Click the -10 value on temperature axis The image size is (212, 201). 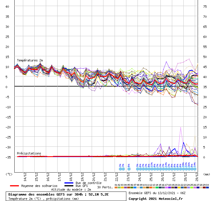tap(8, 107)
